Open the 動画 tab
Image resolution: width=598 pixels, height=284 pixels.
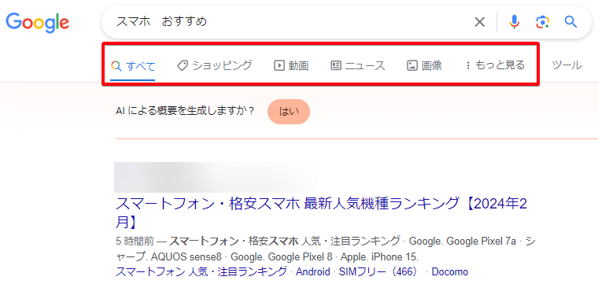tap(291, 65)
